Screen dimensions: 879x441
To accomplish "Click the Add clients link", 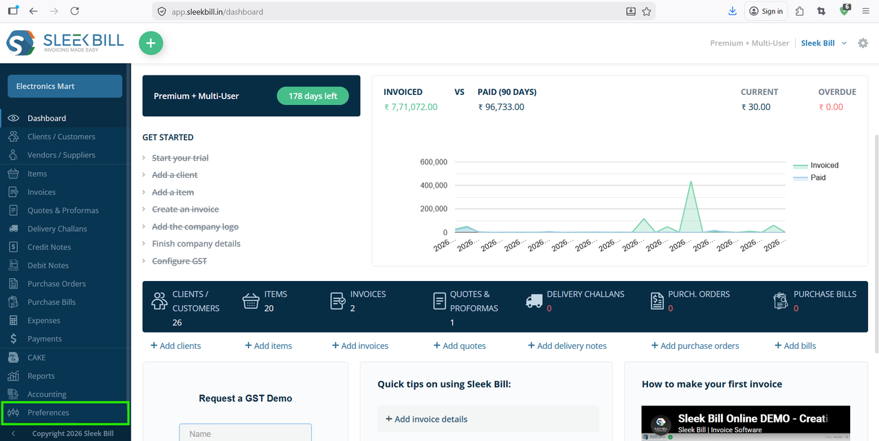I will pos(175,346).
